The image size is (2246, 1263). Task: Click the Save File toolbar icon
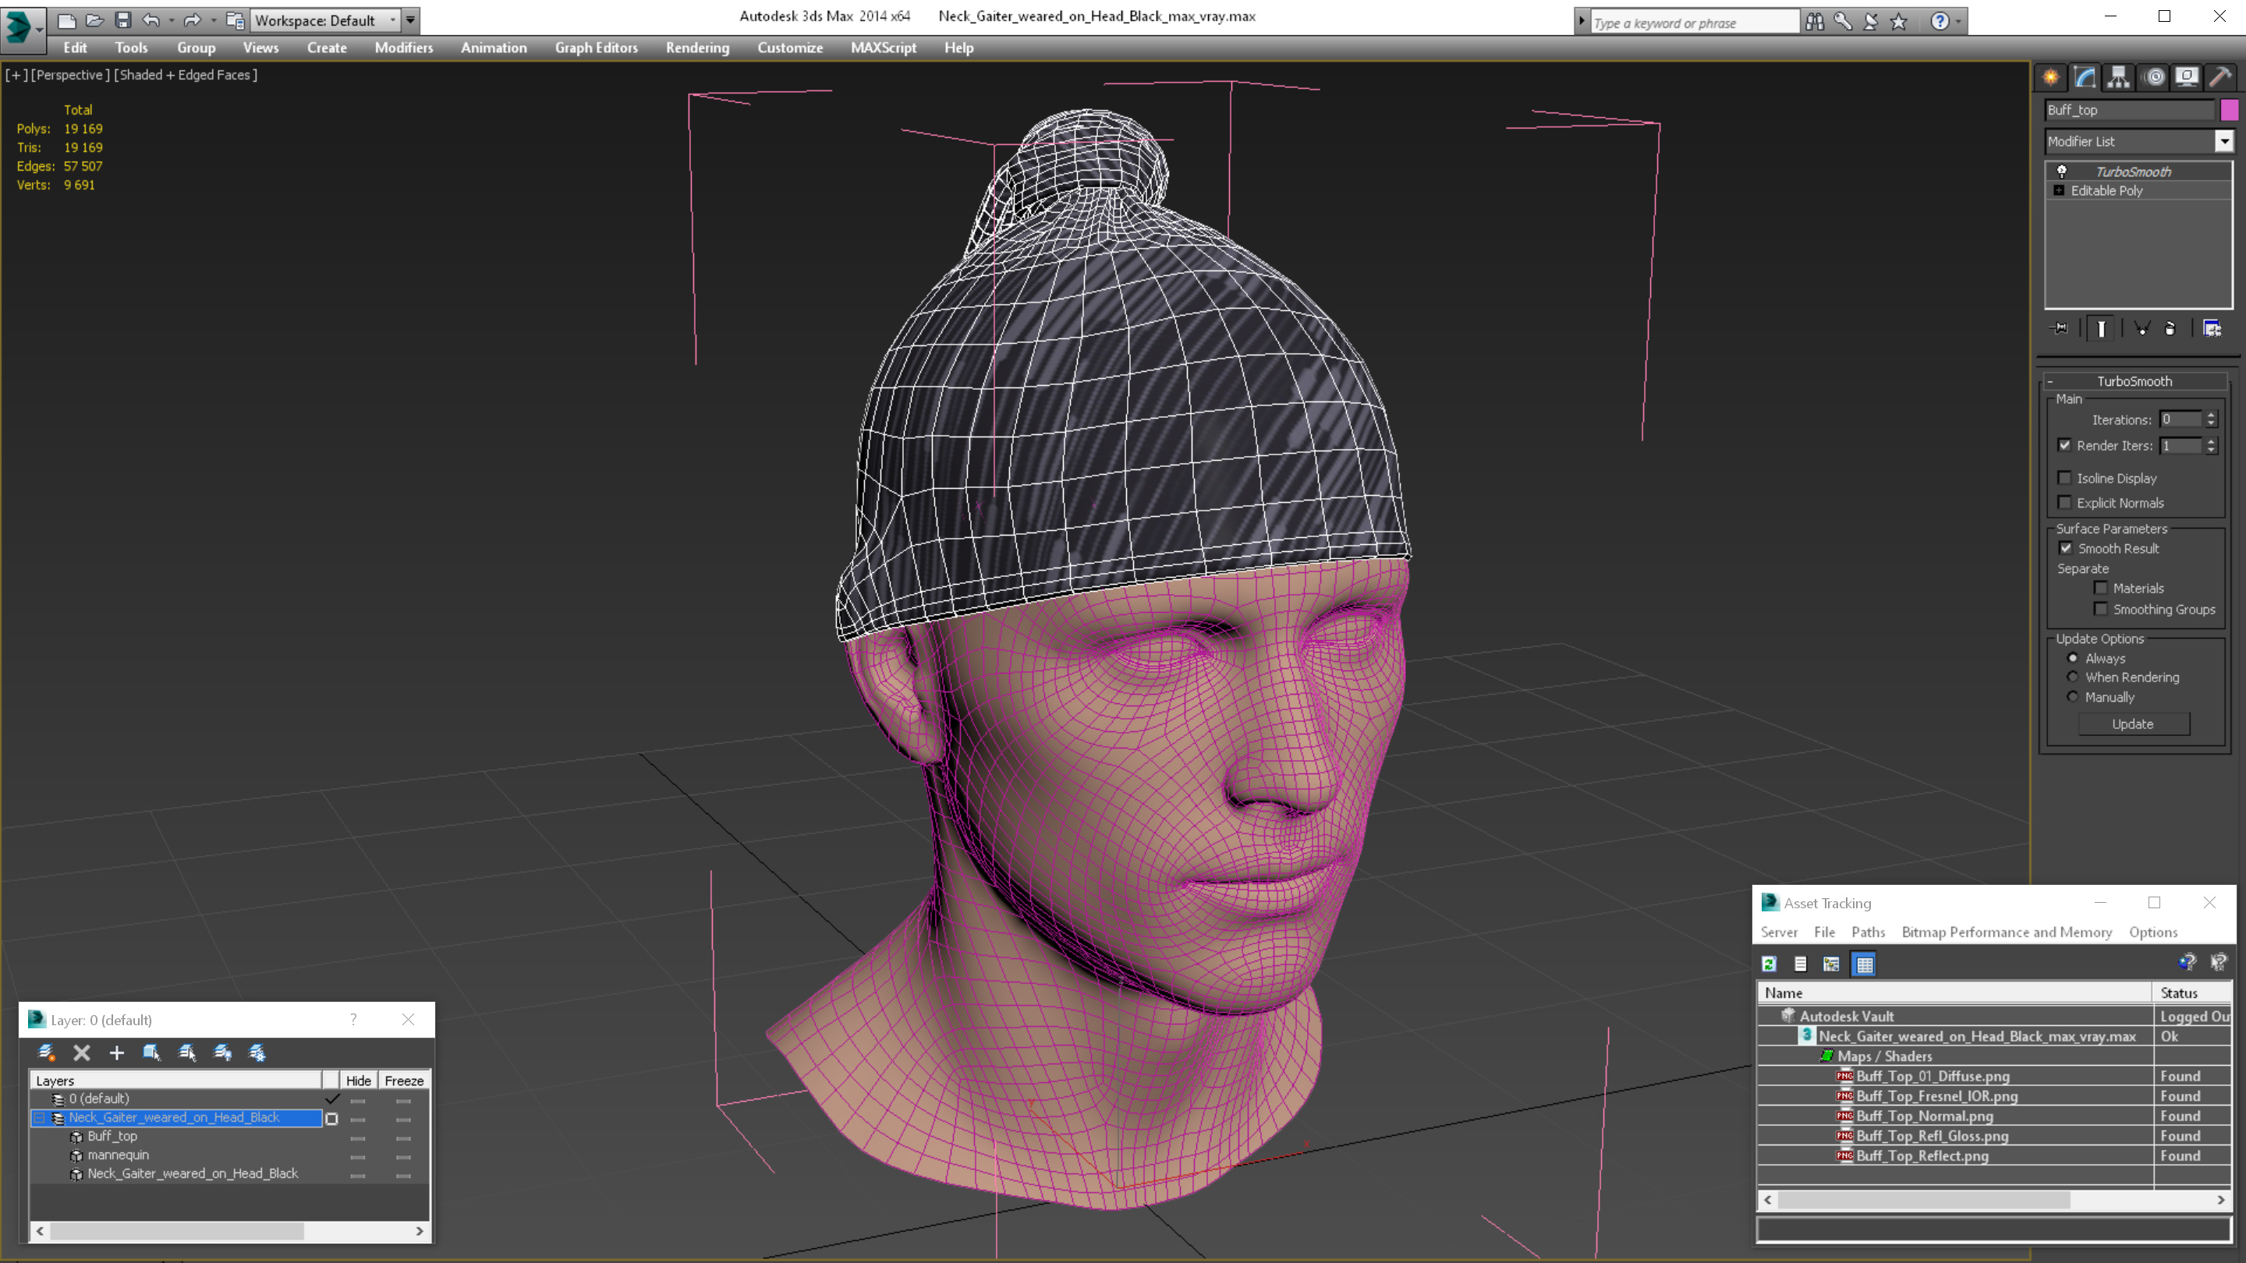point(123,20)
